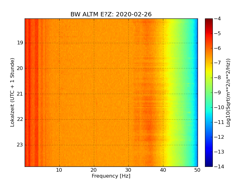Click x-axis tick label 20
This screenshot has width=247, height=185.
[94, 170]
